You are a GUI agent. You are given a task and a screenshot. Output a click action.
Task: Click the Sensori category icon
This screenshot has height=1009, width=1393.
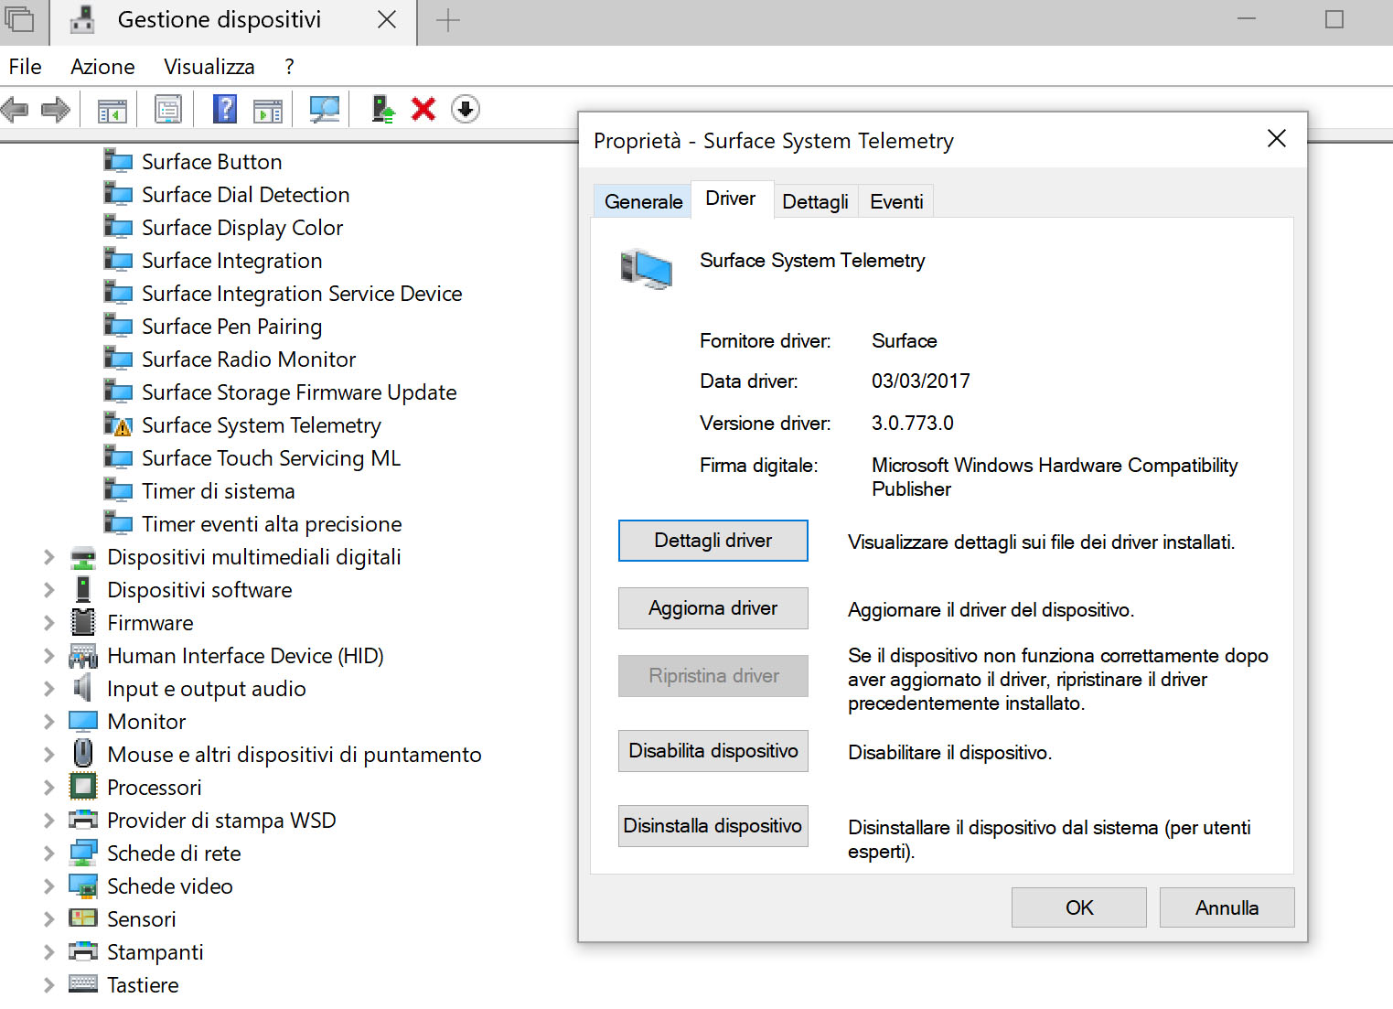click(83, 918)
